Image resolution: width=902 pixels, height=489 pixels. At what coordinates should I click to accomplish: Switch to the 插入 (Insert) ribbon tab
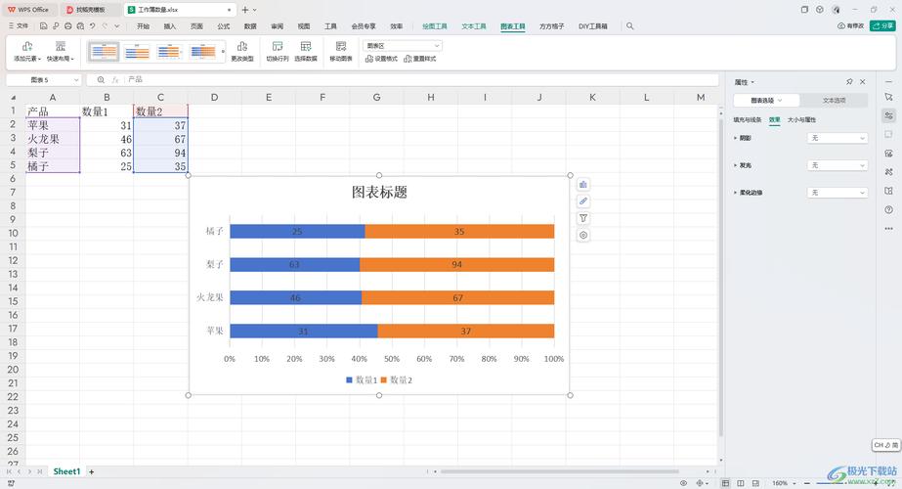click(170, 26)
